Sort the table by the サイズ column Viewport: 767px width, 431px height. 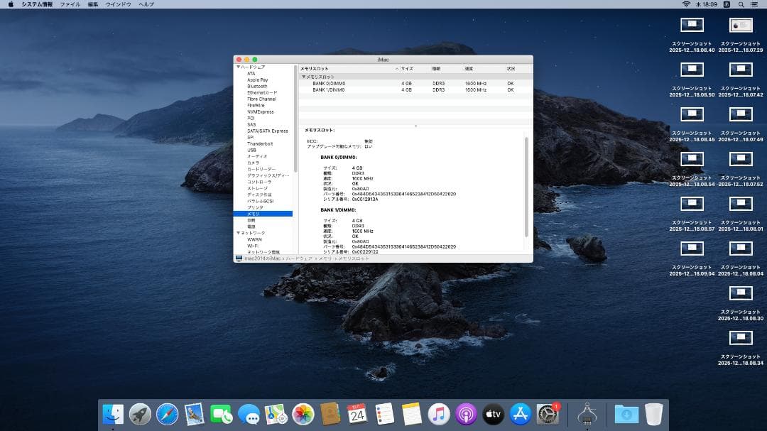(x=407, y=69)
